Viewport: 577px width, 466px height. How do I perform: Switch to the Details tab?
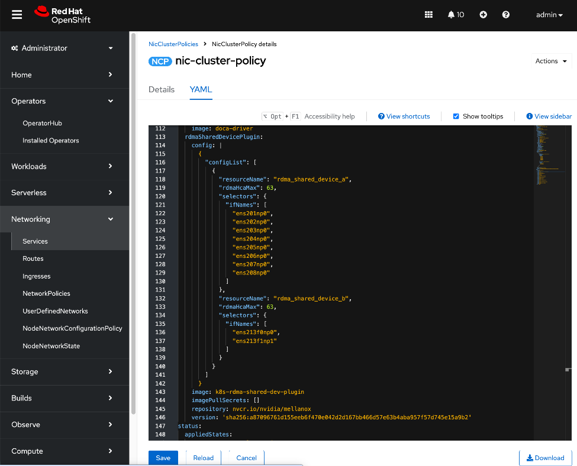point(162,89)
